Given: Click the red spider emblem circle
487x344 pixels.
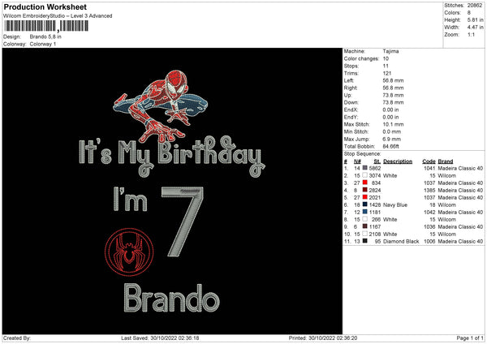Looking at the screenshot, I should point(129,252).
